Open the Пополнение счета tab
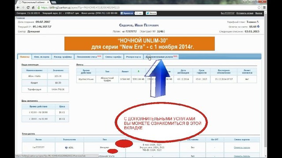 tap(89, 57)
